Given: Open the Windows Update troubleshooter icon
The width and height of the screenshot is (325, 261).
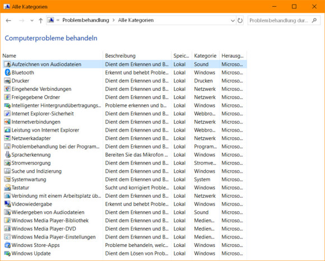Looking at the screenshot, I should tap(7, 253).
